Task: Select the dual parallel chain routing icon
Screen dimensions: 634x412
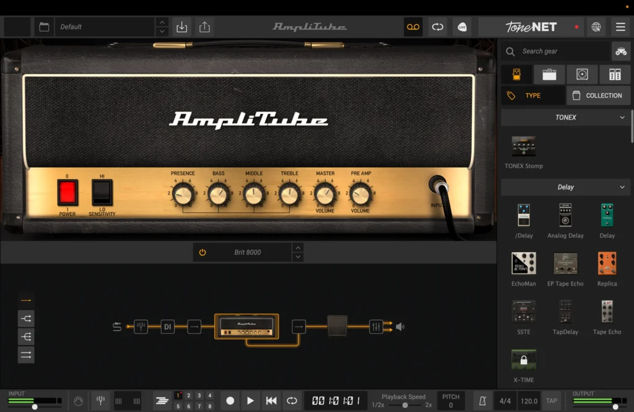Action: (x=26, y=355)
